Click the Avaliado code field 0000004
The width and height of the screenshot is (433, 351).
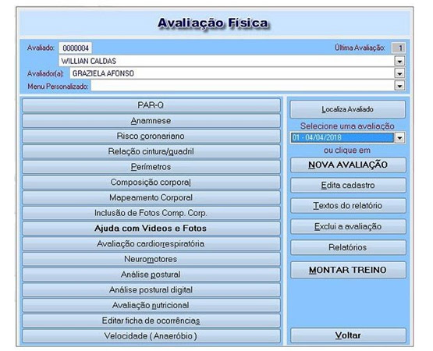coord(76,48)
